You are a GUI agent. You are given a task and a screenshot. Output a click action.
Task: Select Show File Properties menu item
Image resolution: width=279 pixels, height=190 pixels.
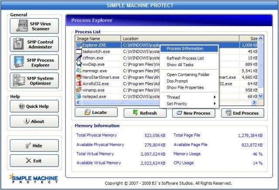pyautogui.click(x=189, y=87)
